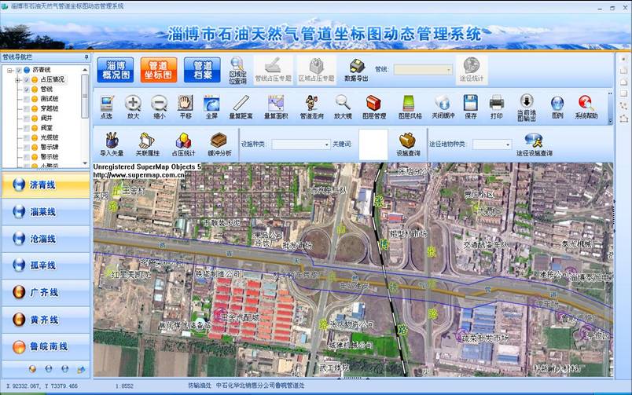This screenshot has width=632, height=395.
Task: Open 区域定位查询 region locate tool
Action: click(237, 71)
